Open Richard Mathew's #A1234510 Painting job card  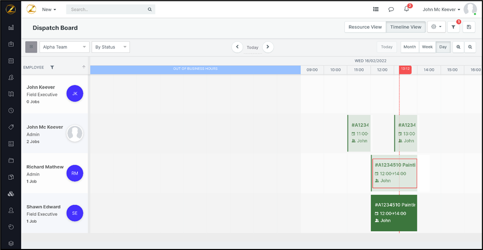pyautogui.click(x=394, y=173)
